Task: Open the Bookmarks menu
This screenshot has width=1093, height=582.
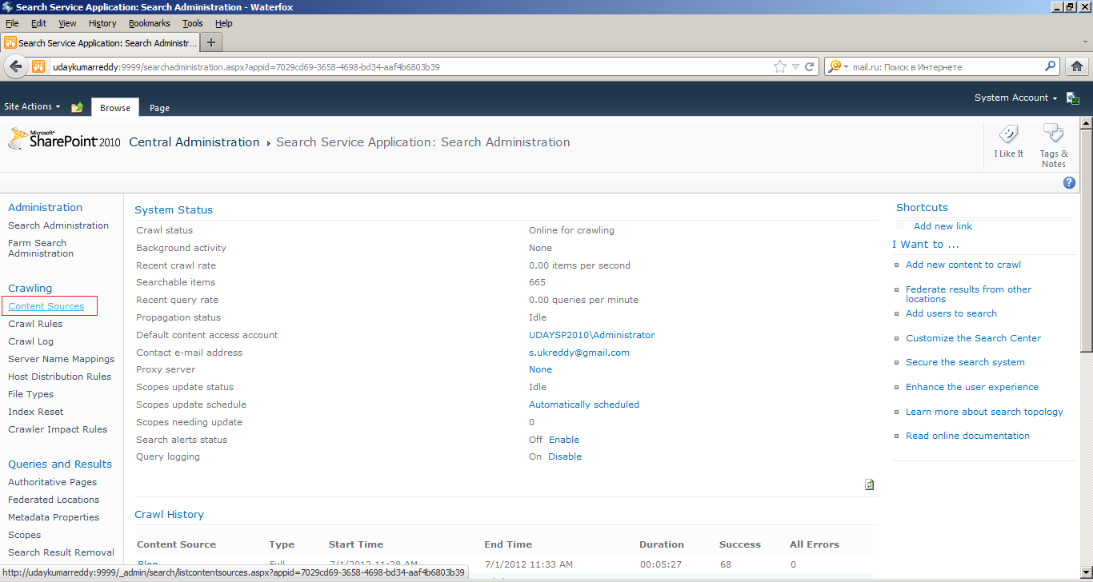Action: pyautogui.click(x=150, y=23)
